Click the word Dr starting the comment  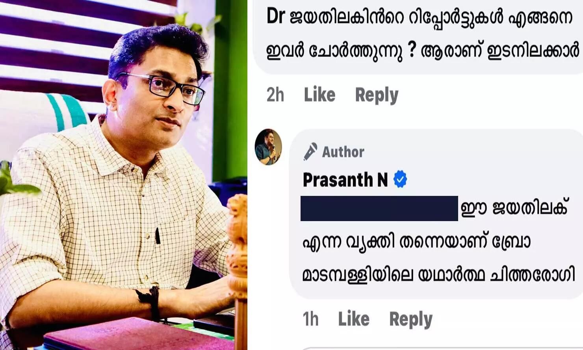(276, 17)
